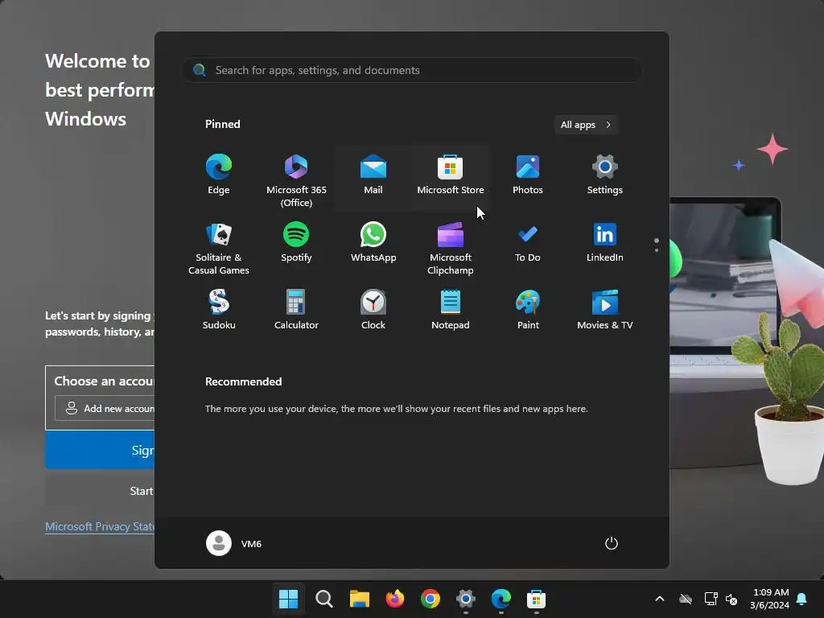824x618 pixels.
Task: Launch Microsoft 365 (Office) app
Action: coord(296,180)
